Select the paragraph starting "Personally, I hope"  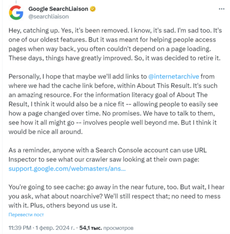[113, 104]
